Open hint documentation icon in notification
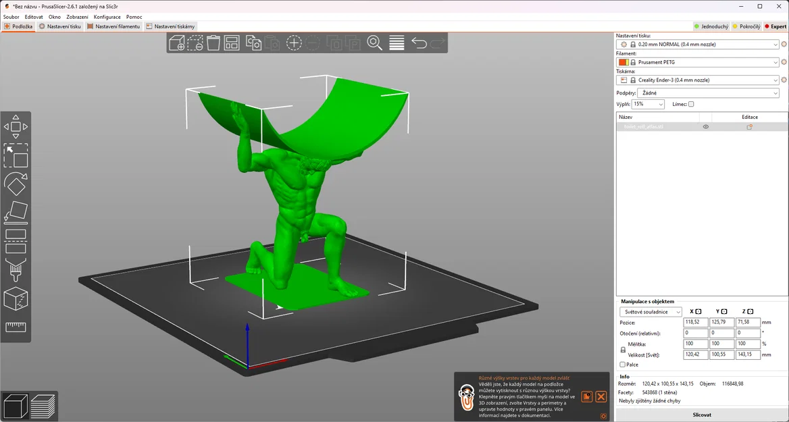 [x=587, y=396]
